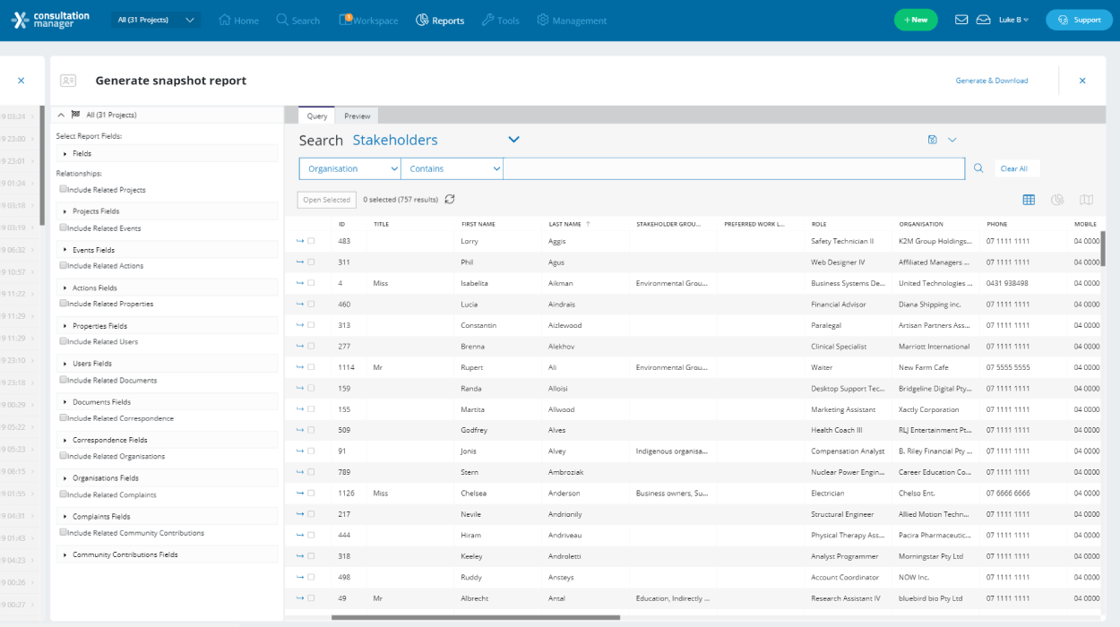
Task: Click the contact card icon beside title
Action: [x=68, y=81]
